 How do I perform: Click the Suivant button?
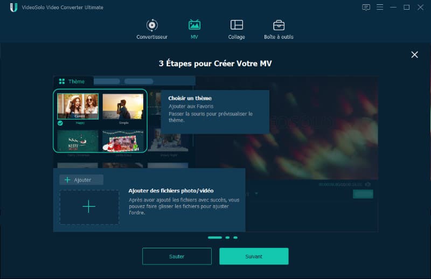pos(254,256)
